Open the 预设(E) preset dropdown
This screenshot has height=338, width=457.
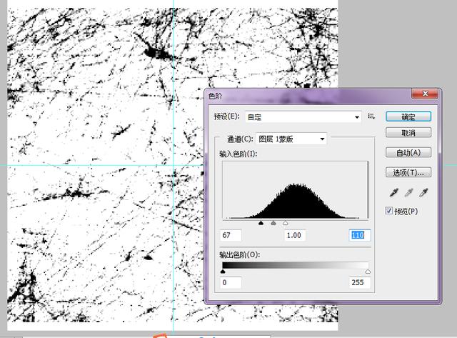[x=303, y=117]
